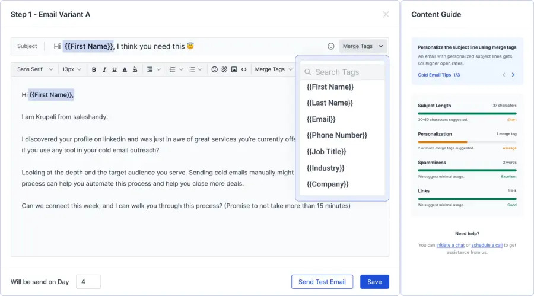Toggle bold formatting in the toolbar
The width and height of the screenshot is (534, 296).
(94, 69)
